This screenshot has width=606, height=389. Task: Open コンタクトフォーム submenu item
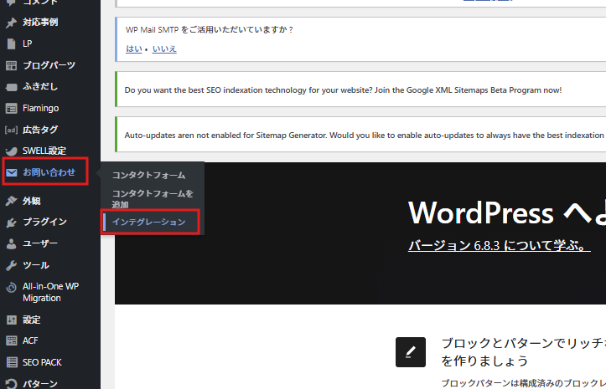tap(148, 175)
